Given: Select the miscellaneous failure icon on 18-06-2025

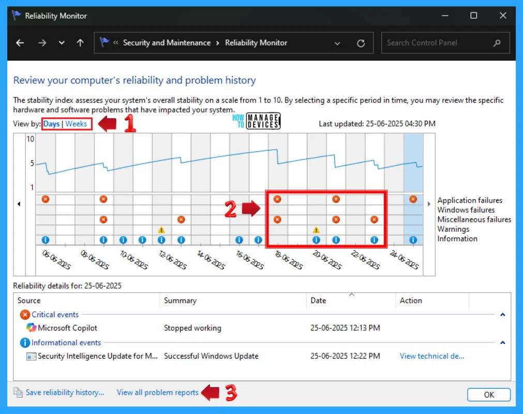Looking at the screenshot, I should (x=277, y=220).
